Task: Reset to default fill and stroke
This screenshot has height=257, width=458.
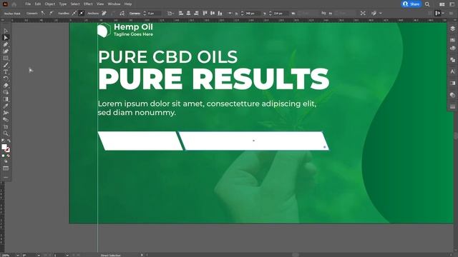Action: tap(3, 141)
